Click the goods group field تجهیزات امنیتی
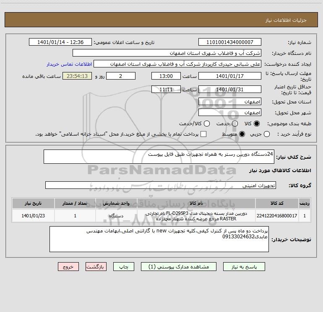 click(x=161, y=185)
